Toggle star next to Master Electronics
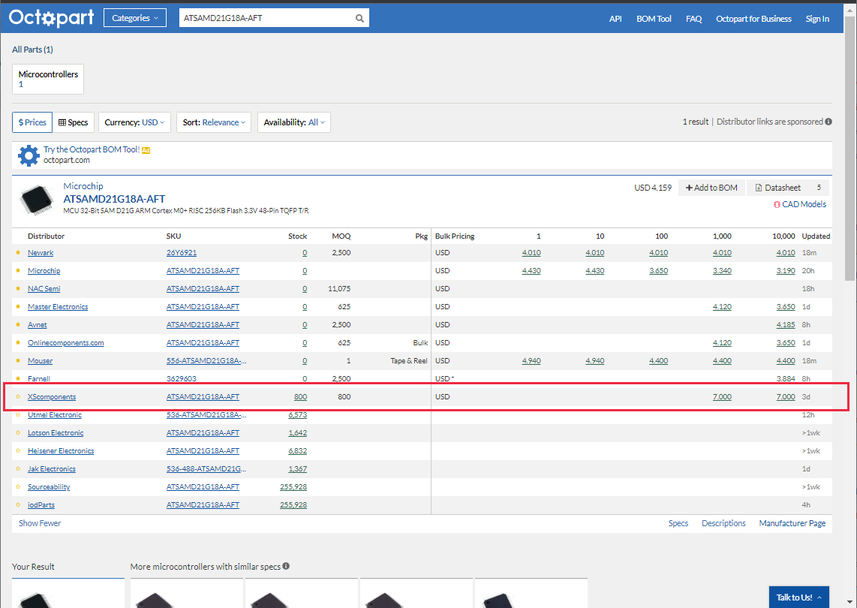 pos(18,307)
